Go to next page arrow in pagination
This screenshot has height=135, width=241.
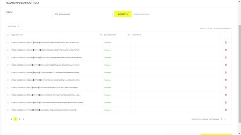[23, 119]
